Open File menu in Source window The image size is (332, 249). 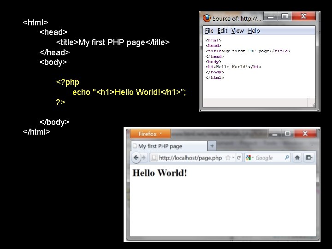pos(209,31)
